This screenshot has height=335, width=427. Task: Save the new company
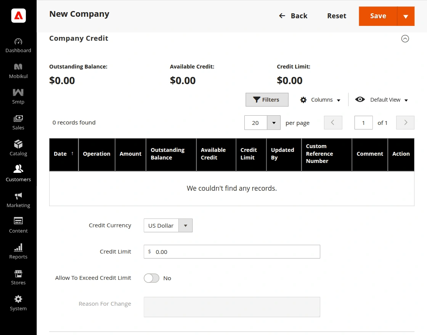[378, 16]
